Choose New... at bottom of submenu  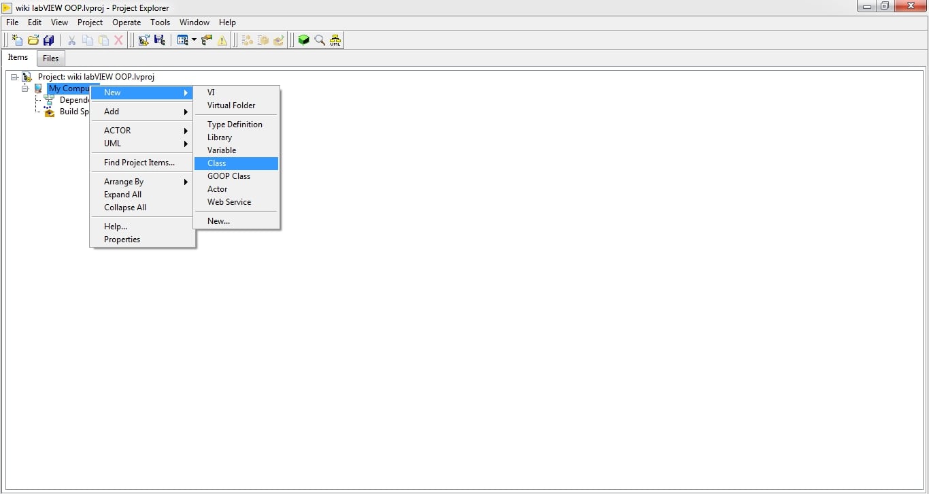point(236,221)
